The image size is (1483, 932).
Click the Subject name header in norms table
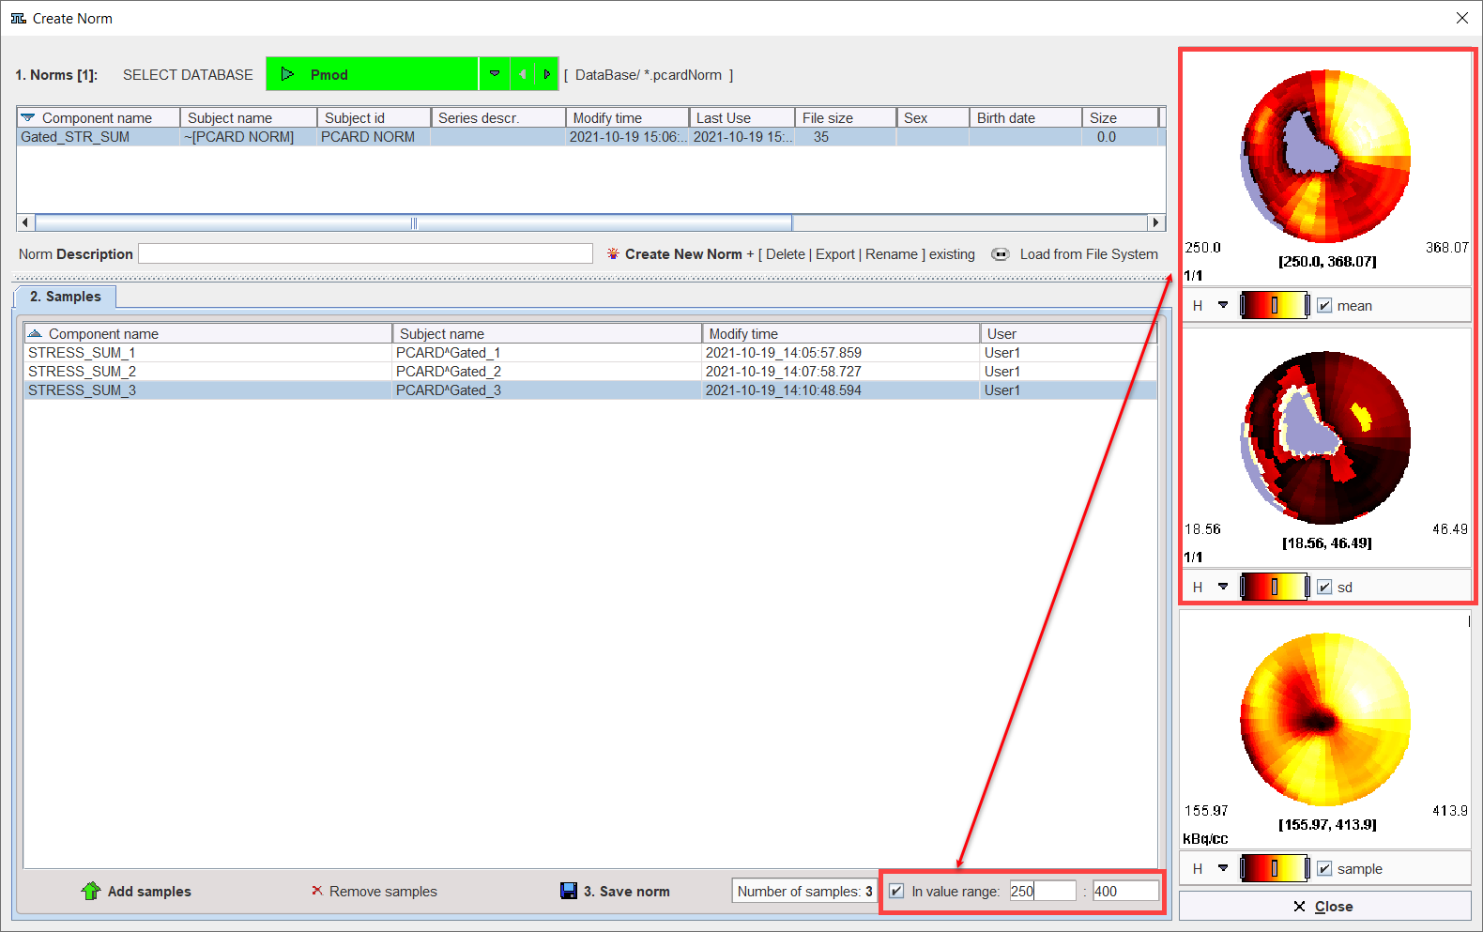coord(249,117)
